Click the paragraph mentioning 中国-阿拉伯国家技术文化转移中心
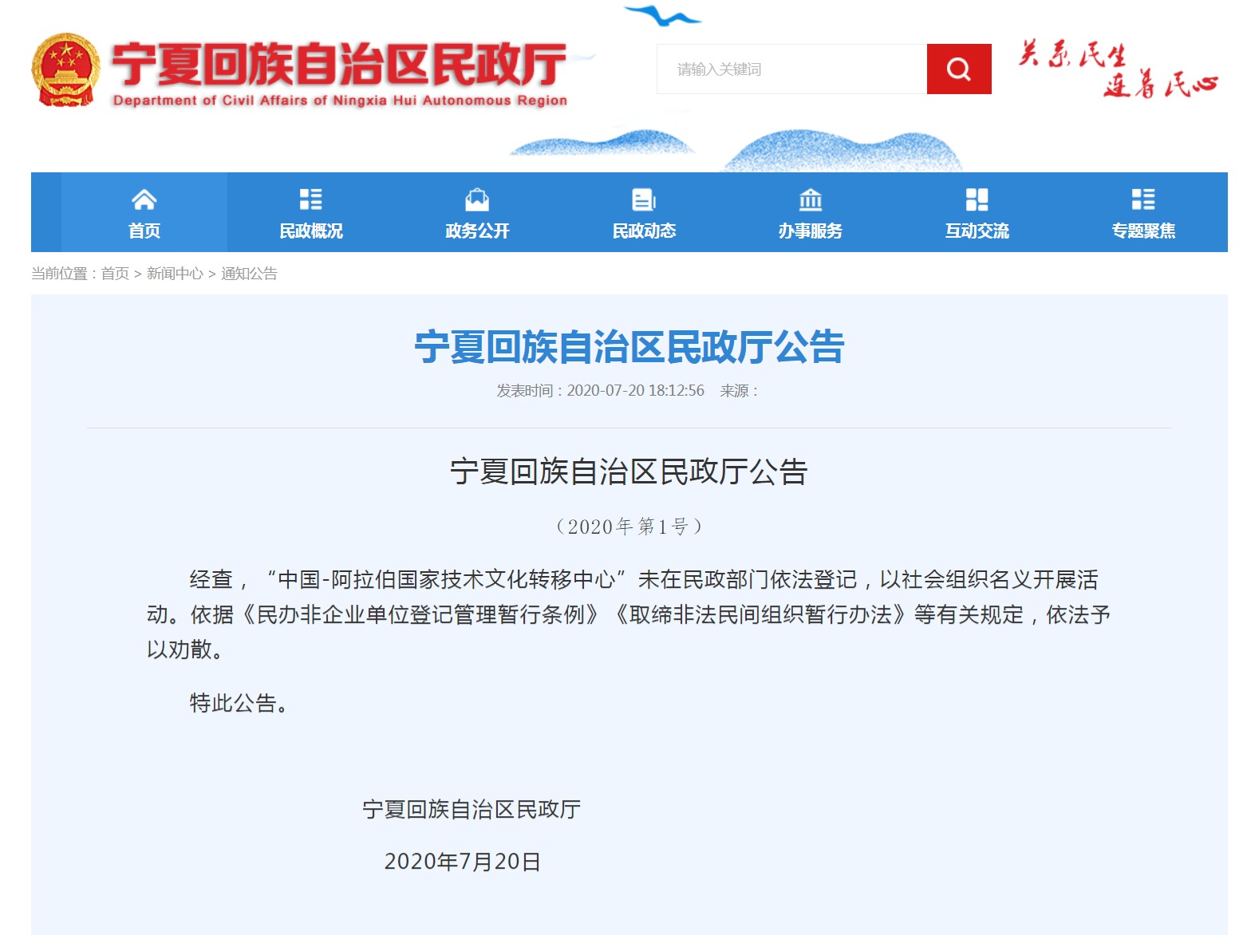Screen dimensions: 1255x935 (629, 614)
